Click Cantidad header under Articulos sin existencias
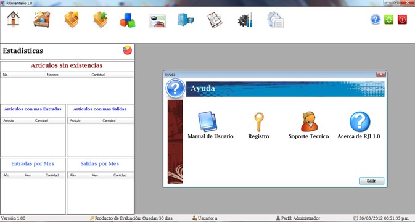Image resolution: width=415 pixels, height=222 pixels. pos(98,75)
